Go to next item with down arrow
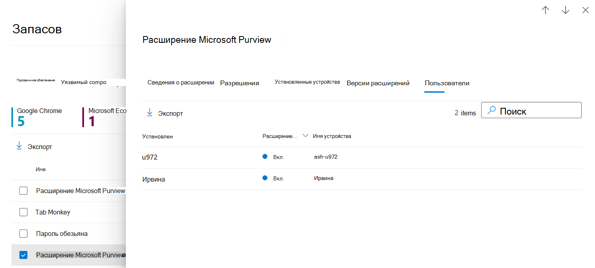 [566, 10]
